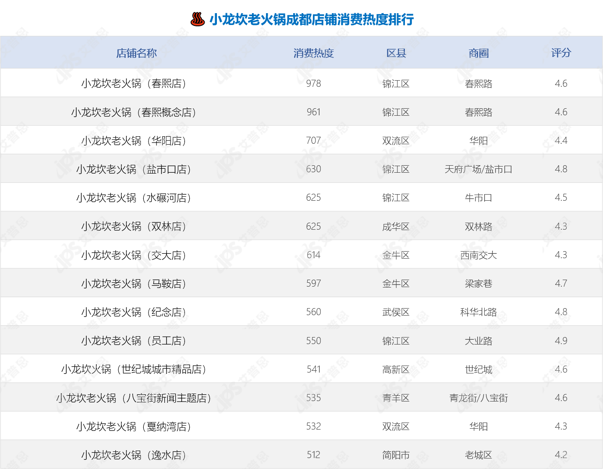Click rating 4.8 in the 盐市口店 row

point(561,169)
